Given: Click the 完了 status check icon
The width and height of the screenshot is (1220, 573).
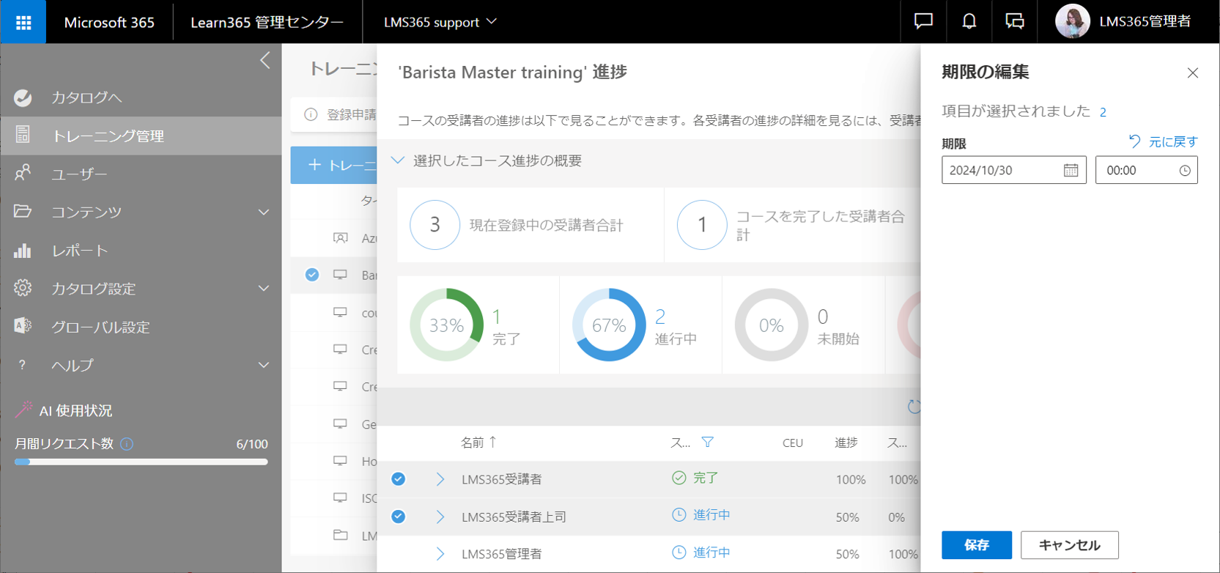Looking at the screenshot, I should pos(679,478).
